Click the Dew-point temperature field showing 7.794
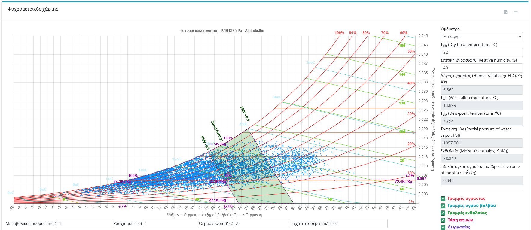Image resolution: width=531 pixels, height=230 pixels. pyautogui.click(x=481, y=121)
